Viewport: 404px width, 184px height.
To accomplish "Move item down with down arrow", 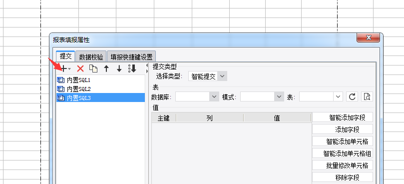I will (119, 68).
